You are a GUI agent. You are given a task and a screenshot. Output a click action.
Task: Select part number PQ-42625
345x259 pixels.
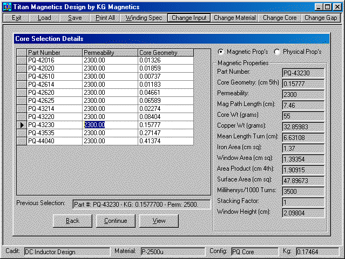(x=55, y=101)
